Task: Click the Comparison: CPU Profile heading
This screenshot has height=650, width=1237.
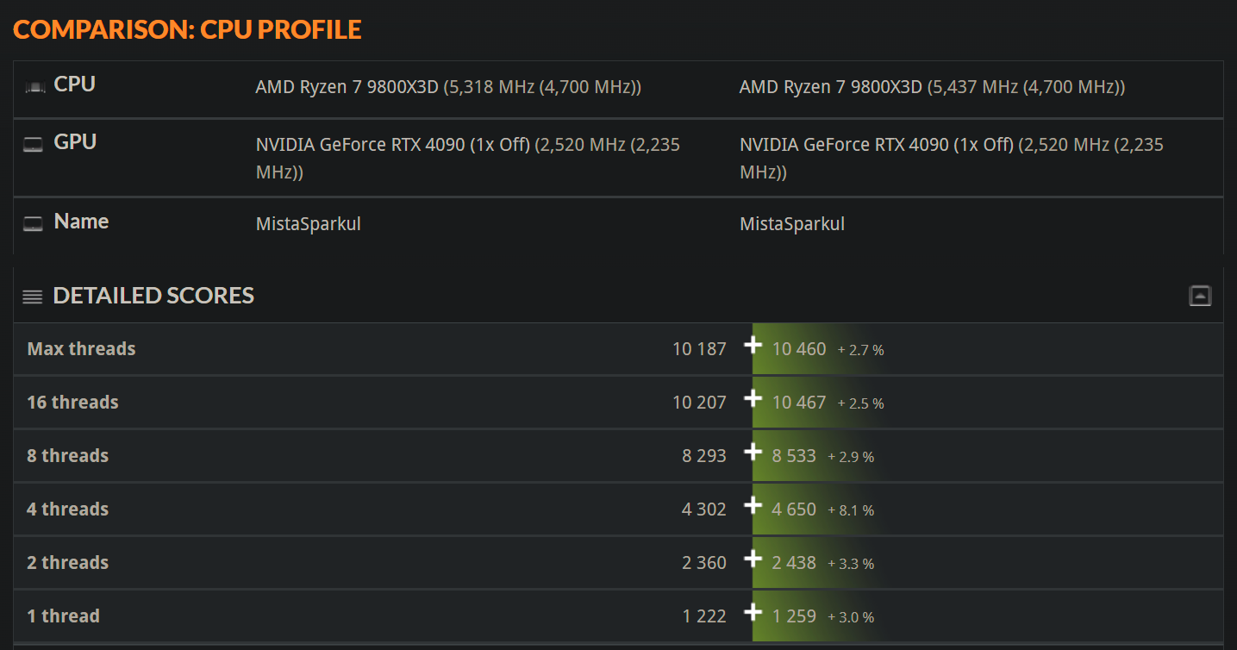Action: pos(187,29)
